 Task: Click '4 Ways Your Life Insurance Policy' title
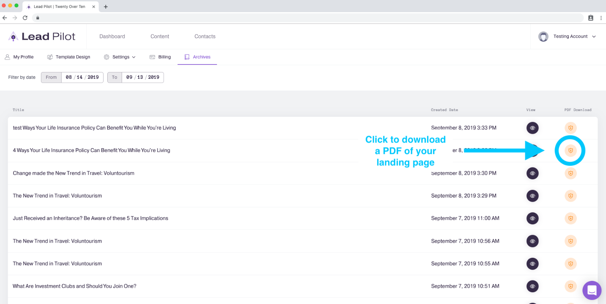tap(91, 150)
